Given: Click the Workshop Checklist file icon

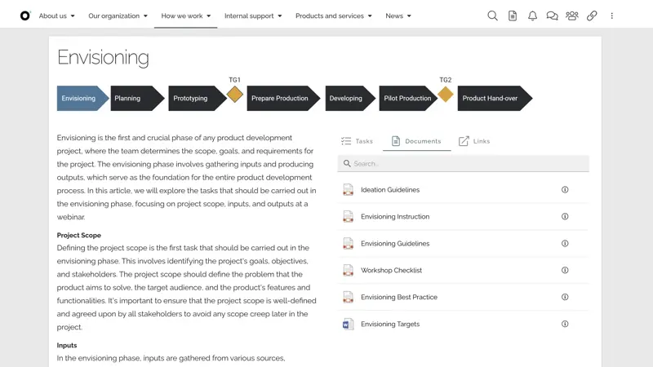Looking at the screenshot, I should coord(349,270).
